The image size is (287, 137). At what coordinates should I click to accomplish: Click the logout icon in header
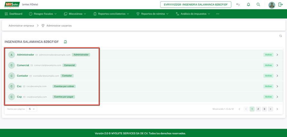tap(281, 5)
